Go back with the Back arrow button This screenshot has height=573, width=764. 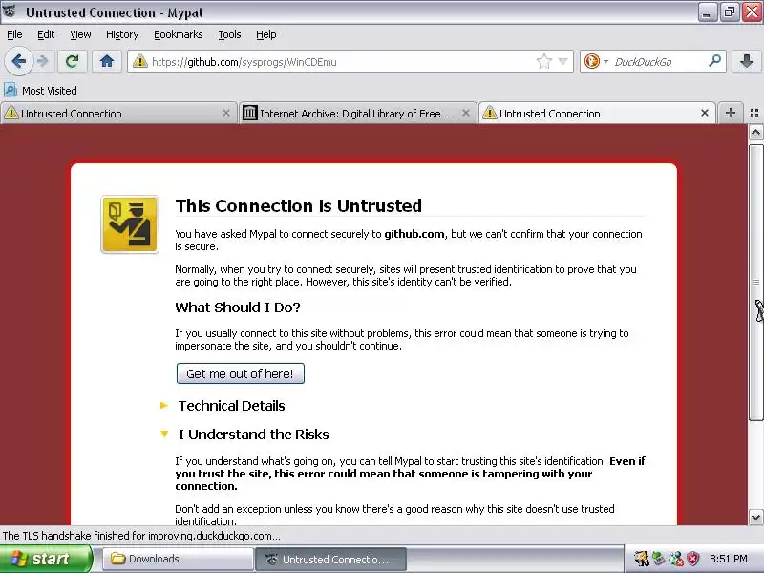point(18,61)
